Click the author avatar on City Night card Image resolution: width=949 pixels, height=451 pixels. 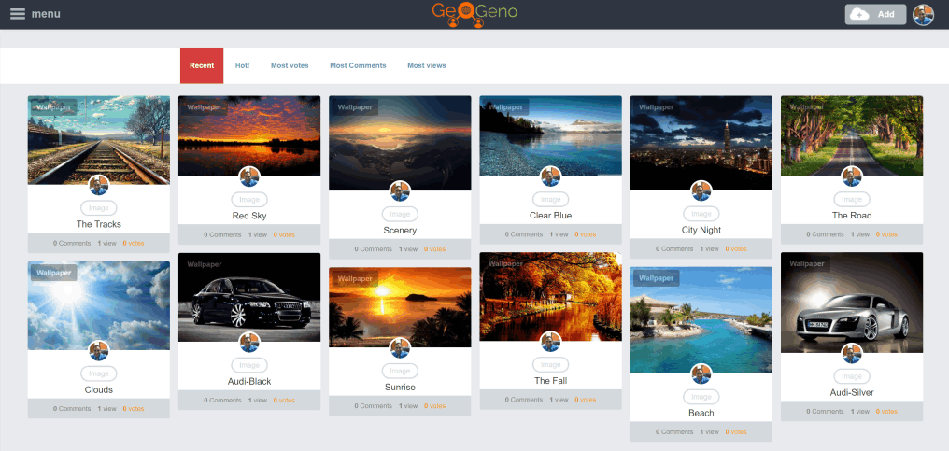tap(701, 191)
